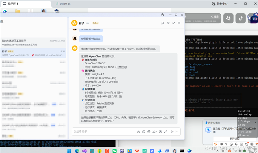Click the folder icon in the top desktop bar
258x153 pixels.
pos(18,11)
